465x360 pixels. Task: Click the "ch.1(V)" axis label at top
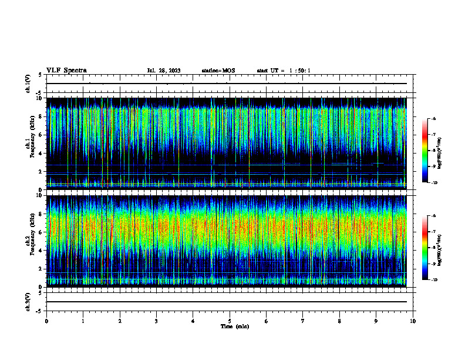28,84
